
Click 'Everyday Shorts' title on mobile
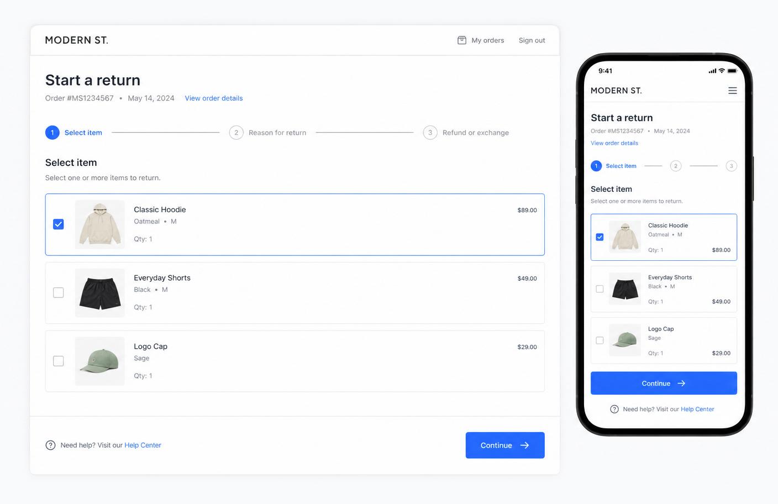[670, 277]
